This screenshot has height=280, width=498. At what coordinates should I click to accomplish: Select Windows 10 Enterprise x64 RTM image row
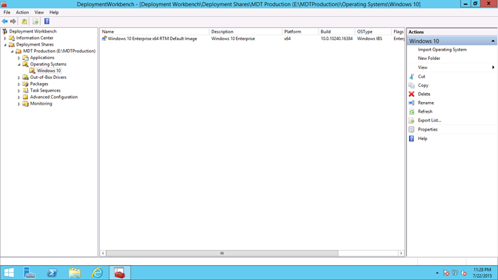152,39
